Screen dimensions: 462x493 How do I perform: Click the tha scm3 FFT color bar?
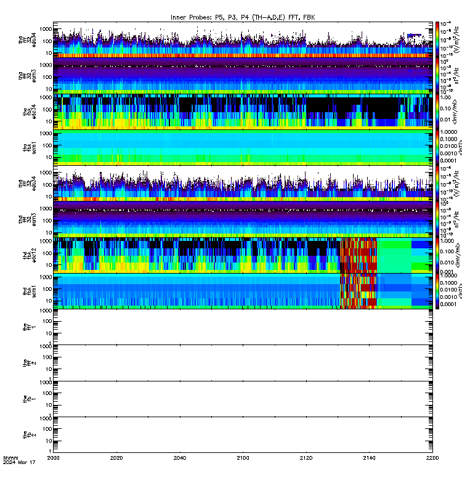(x=437, y=76)
